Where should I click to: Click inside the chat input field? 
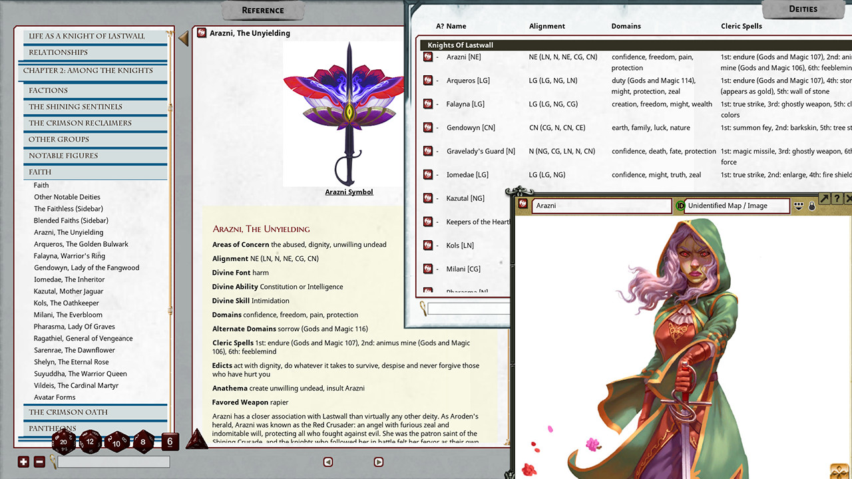tap(113, 462)
